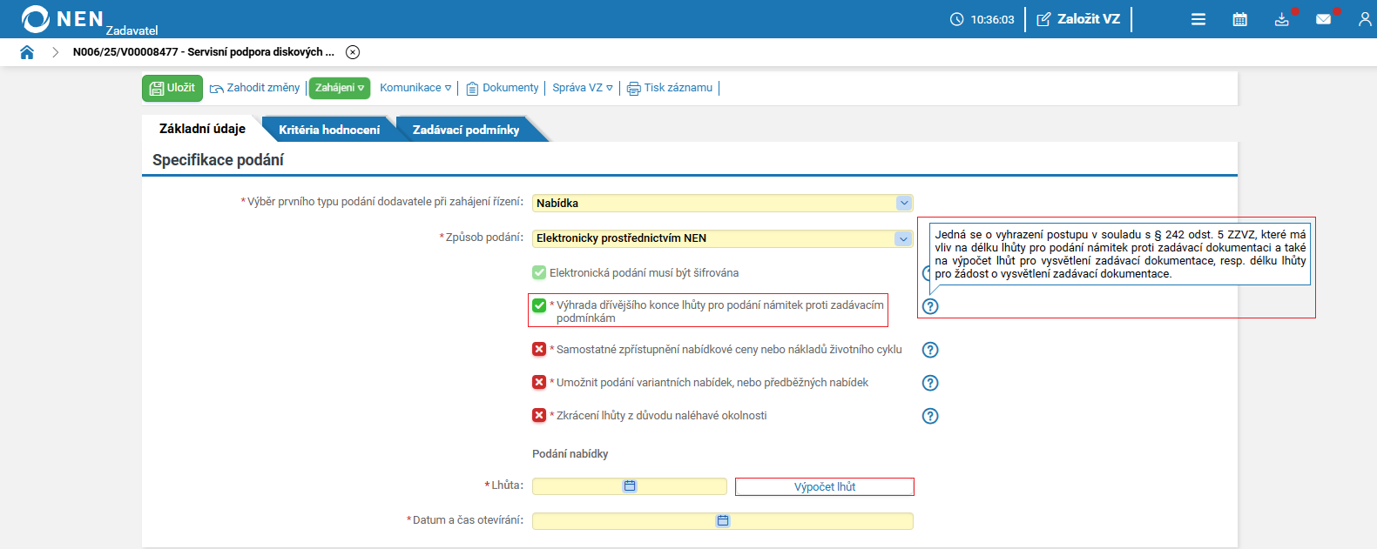
Task: Click breadcrumb chevron separator
Action: pos(55,52)
